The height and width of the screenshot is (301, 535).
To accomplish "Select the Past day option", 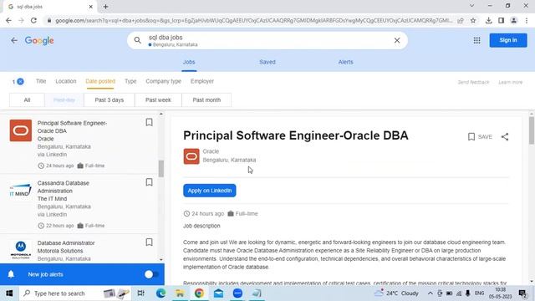I will tap(64, 100).
